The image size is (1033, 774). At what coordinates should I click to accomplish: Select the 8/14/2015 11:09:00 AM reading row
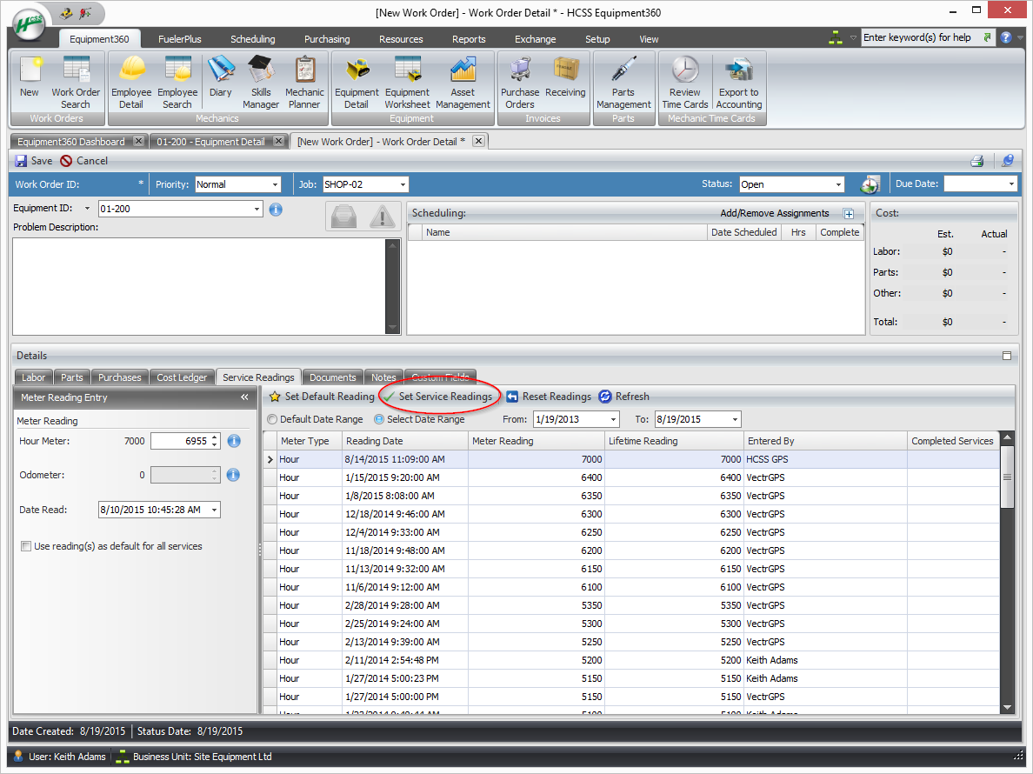click(631, 459)
